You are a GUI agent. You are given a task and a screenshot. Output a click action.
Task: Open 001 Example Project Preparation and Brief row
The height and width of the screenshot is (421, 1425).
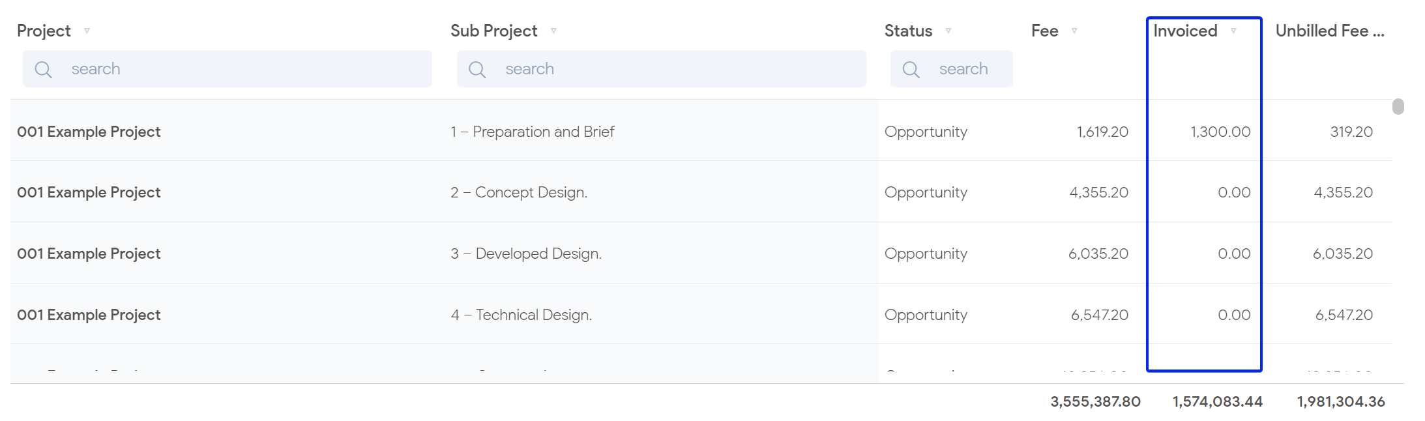tap(89, 132)
